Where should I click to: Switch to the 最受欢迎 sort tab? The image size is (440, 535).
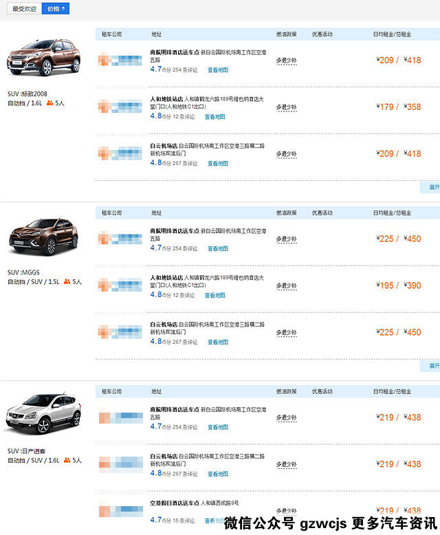(24, 9)
